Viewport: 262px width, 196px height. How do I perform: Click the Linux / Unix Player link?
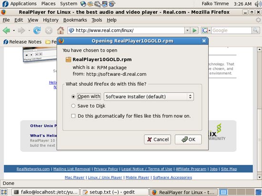[105, 177]
